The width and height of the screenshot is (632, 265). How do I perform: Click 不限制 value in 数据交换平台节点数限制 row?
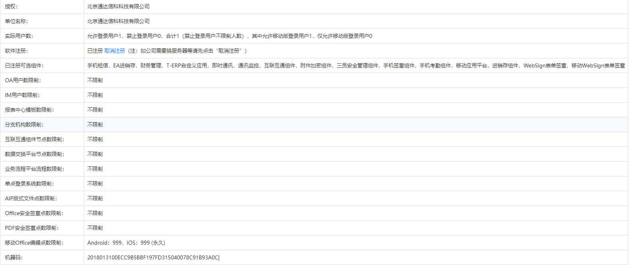[x=95, y=154]
